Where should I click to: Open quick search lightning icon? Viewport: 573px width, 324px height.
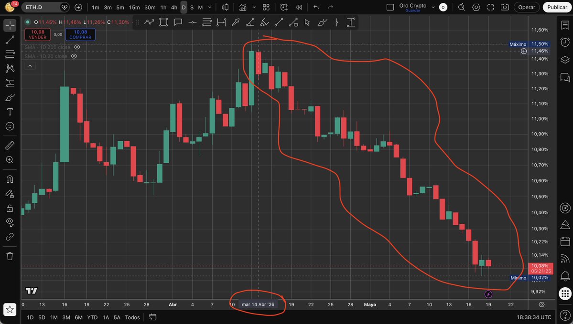[462, 7]
